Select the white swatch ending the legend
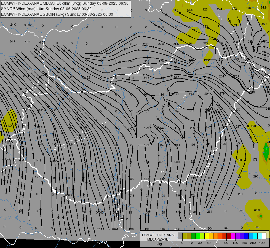The image size is (270, 248). (264, 236)
